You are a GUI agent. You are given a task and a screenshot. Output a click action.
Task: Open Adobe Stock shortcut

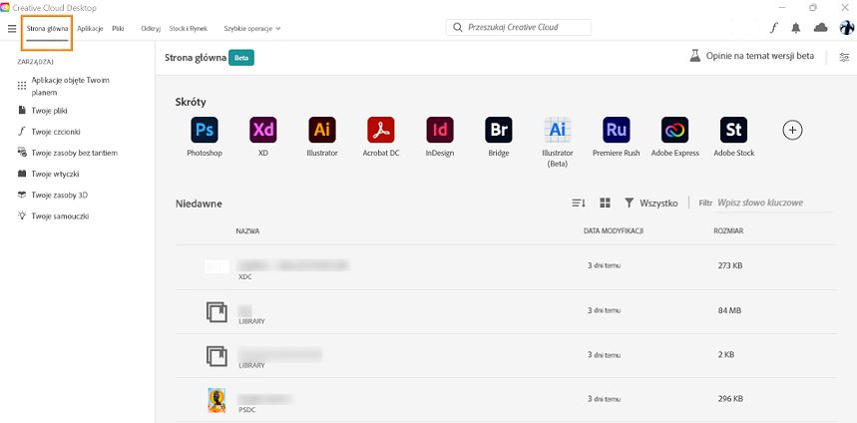734,130
